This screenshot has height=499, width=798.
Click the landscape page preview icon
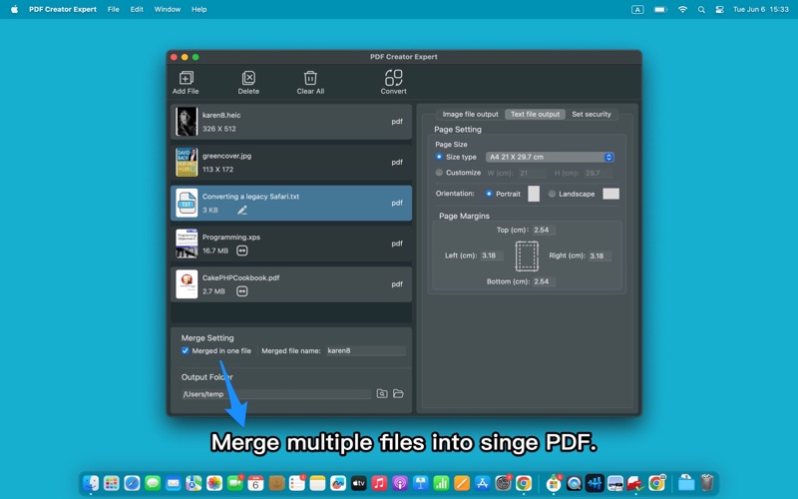[x=610, y=194]
